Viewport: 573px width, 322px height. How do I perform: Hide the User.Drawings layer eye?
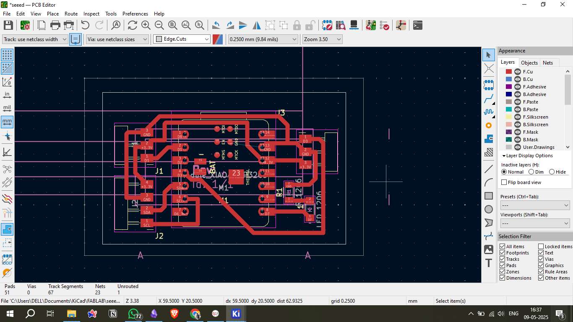pyautogui.click(x=518, y=147)
